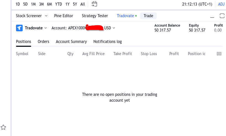Select the YTD time range
Image resolution: width=226 pixels, height=136 pixels.
coord(58,4)
